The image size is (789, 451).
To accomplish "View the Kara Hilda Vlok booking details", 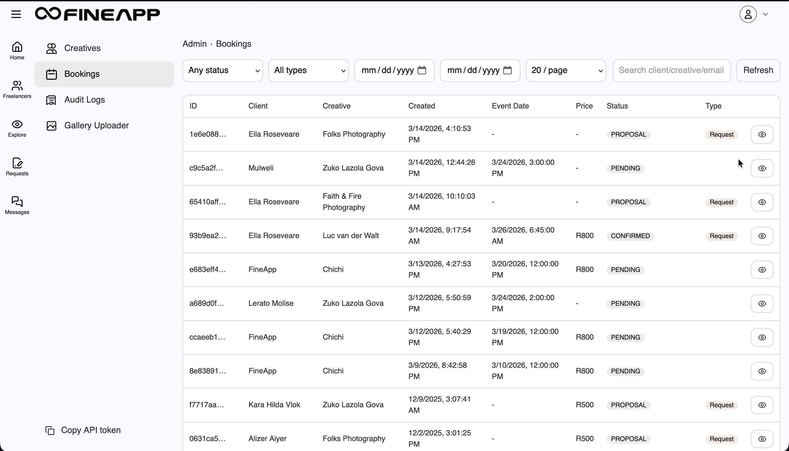I will click(x=762, y=405).
